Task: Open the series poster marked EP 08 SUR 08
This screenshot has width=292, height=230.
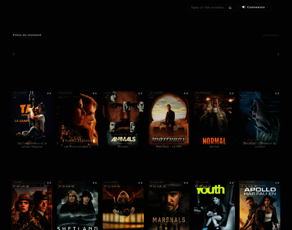Action: pyautogui.click(x=32, y=205)
